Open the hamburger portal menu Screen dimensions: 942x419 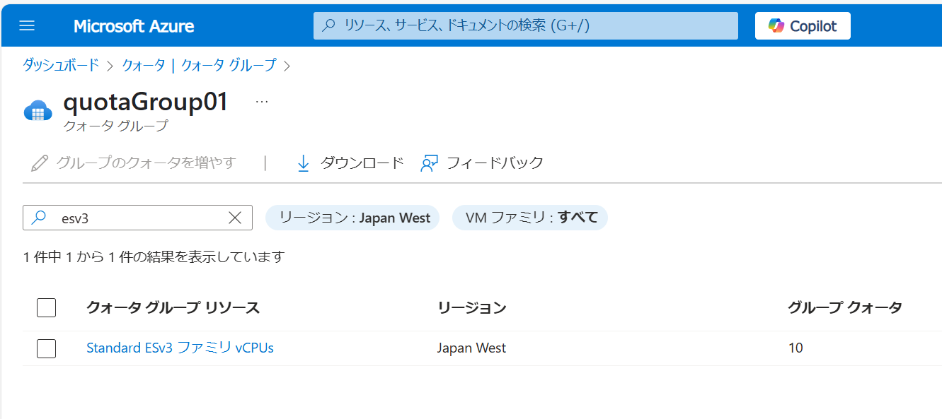[x=27, y=26]
